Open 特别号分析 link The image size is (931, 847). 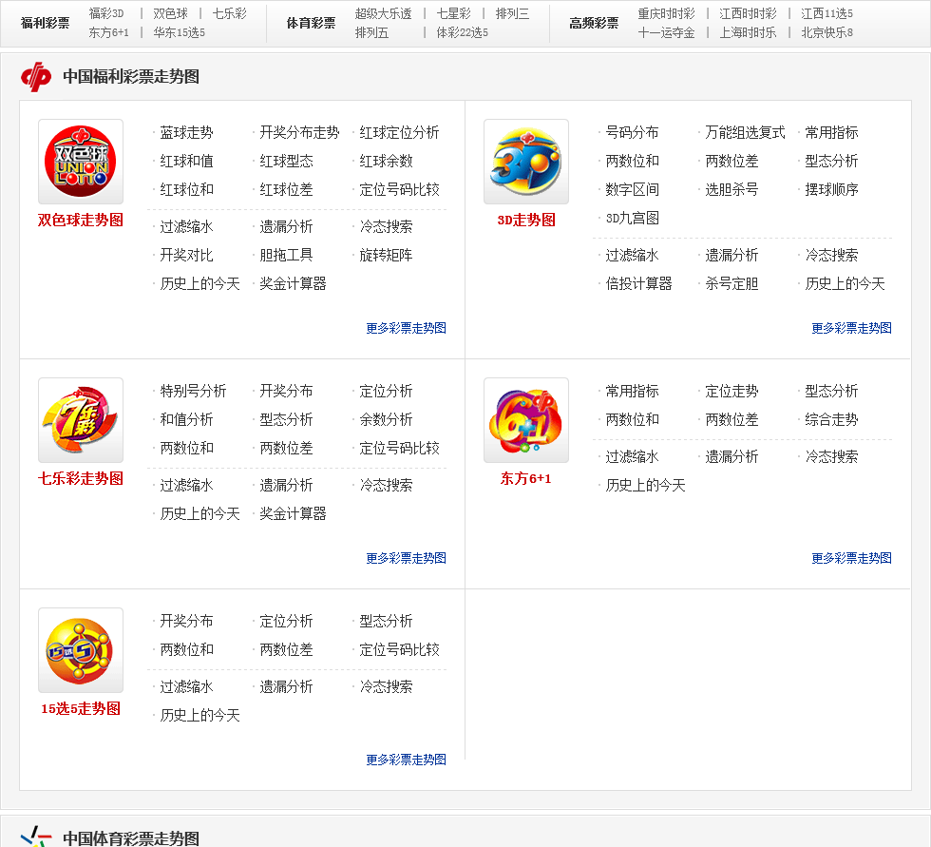point(193,391)
